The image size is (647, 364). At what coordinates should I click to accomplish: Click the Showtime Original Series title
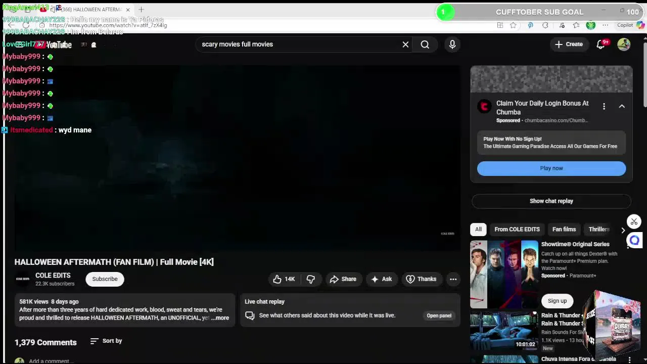[x=575, y=244]
